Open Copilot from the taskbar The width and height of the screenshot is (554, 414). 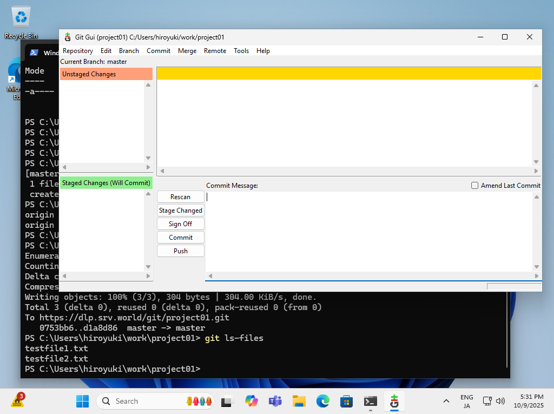(252, 401)
